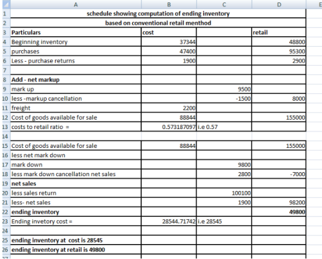Select beginning inventory cost 37344

[x=169, y=41]
